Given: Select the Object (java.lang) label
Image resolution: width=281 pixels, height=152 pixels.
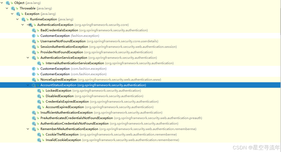Looking at the screenshot, I should [x=27, y=3].
